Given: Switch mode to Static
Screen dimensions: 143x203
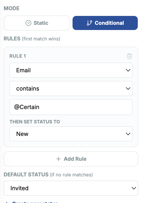Looking at the screenshot, I should click(37, 23).
